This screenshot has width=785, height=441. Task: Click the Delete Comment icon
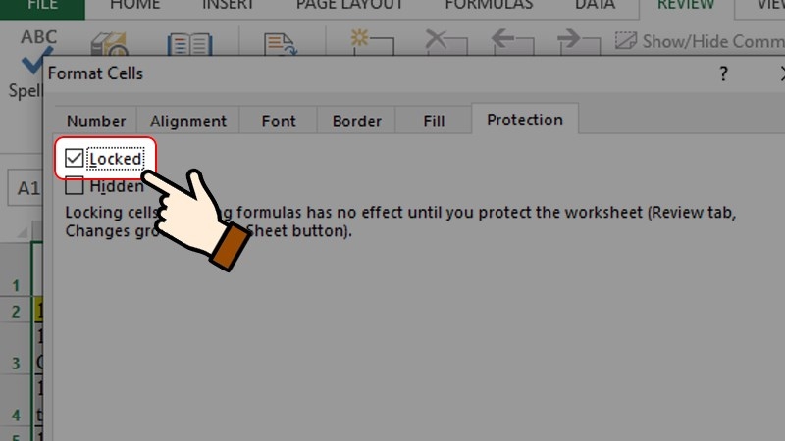[445, 42]
